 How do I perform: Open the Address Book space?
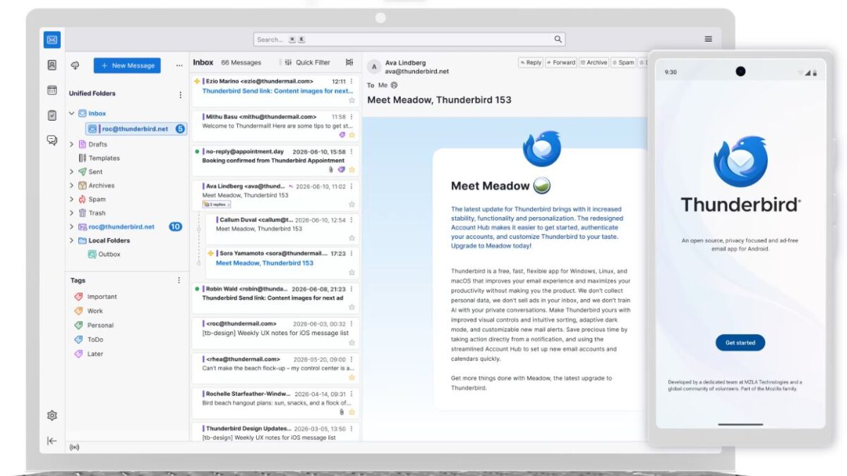point(52,65)
